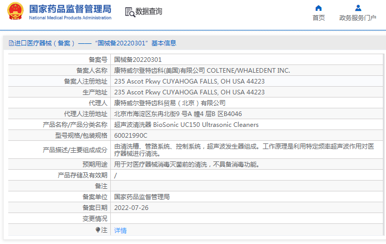Click 国家药品监督管理局 header title
This screenshot has height=244, width=386.
click(x=70, y=9)
